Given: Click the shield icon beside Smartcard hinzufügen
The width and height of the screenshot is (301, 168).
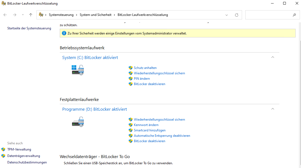Looking at the screenshot, I should click(x=131, y=130).
